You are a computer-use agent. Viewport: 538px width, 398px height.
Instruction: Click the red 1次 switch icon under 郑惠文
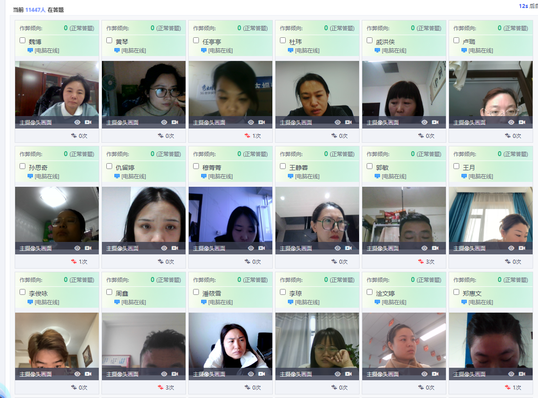click(508, 387)
